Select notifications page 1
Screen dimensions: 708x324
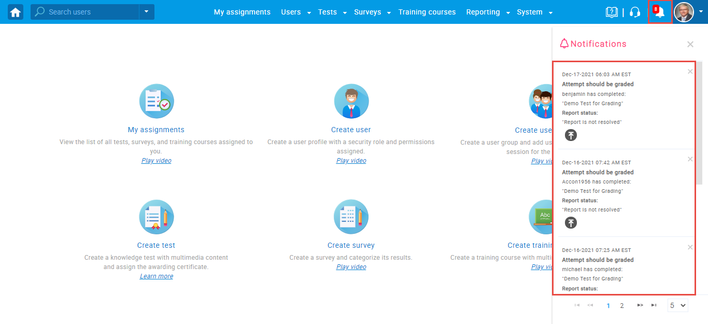tap(608, 306)
